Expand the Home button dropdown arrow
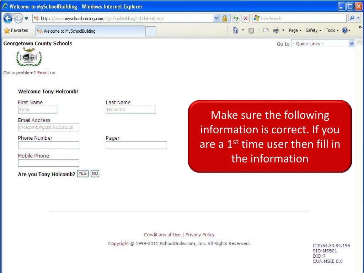Image resolution: width=364 pixels, height=273 pixels. tap(243, 31)
